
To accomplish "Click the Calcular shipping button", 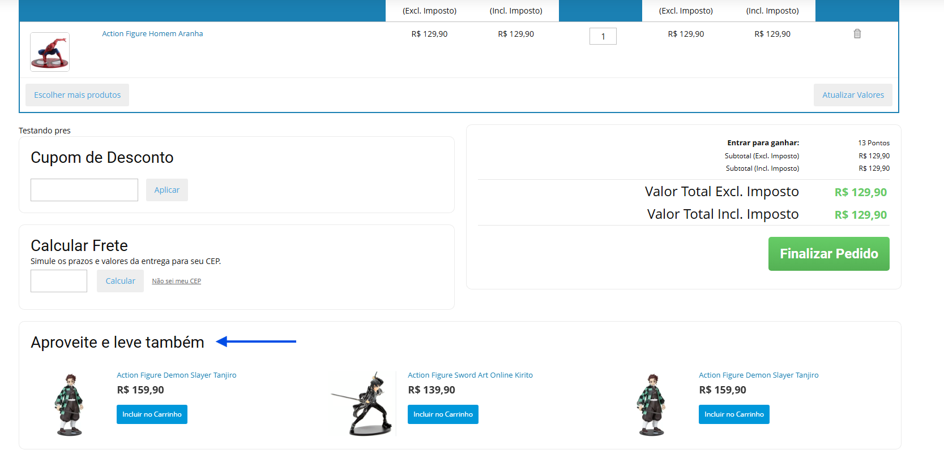I will pos(120,281).
